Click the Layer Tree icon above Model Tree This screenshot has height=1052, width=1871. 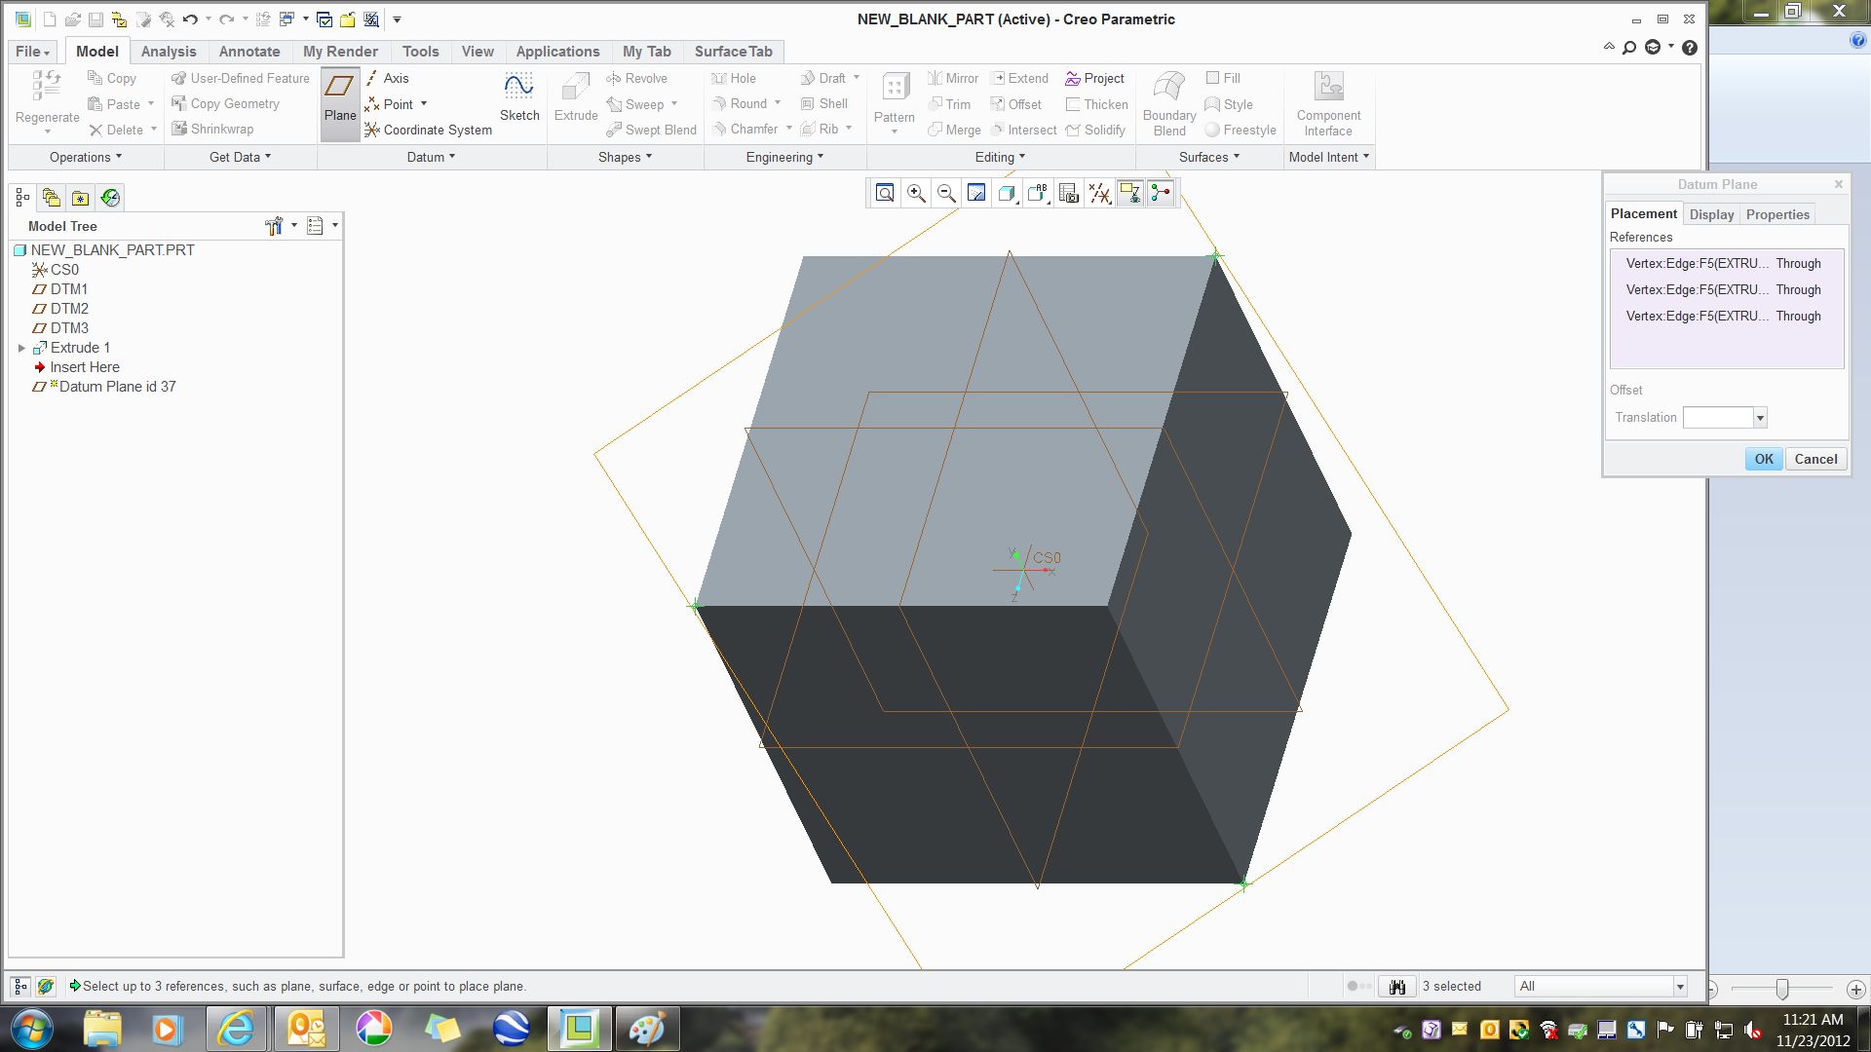52,198
